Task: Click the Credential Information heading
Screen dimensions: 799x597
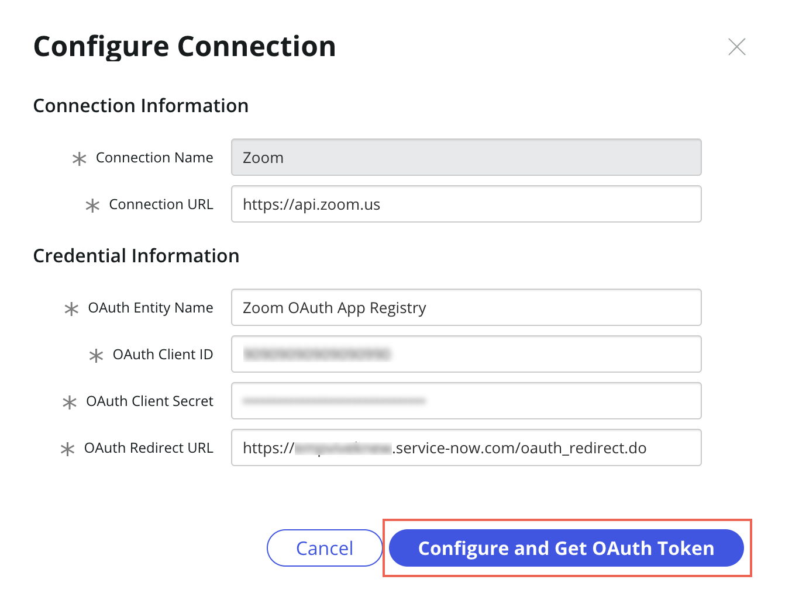Action: (x=136, y=256)
